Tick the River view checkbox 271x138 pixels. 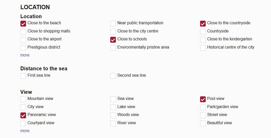113,123
